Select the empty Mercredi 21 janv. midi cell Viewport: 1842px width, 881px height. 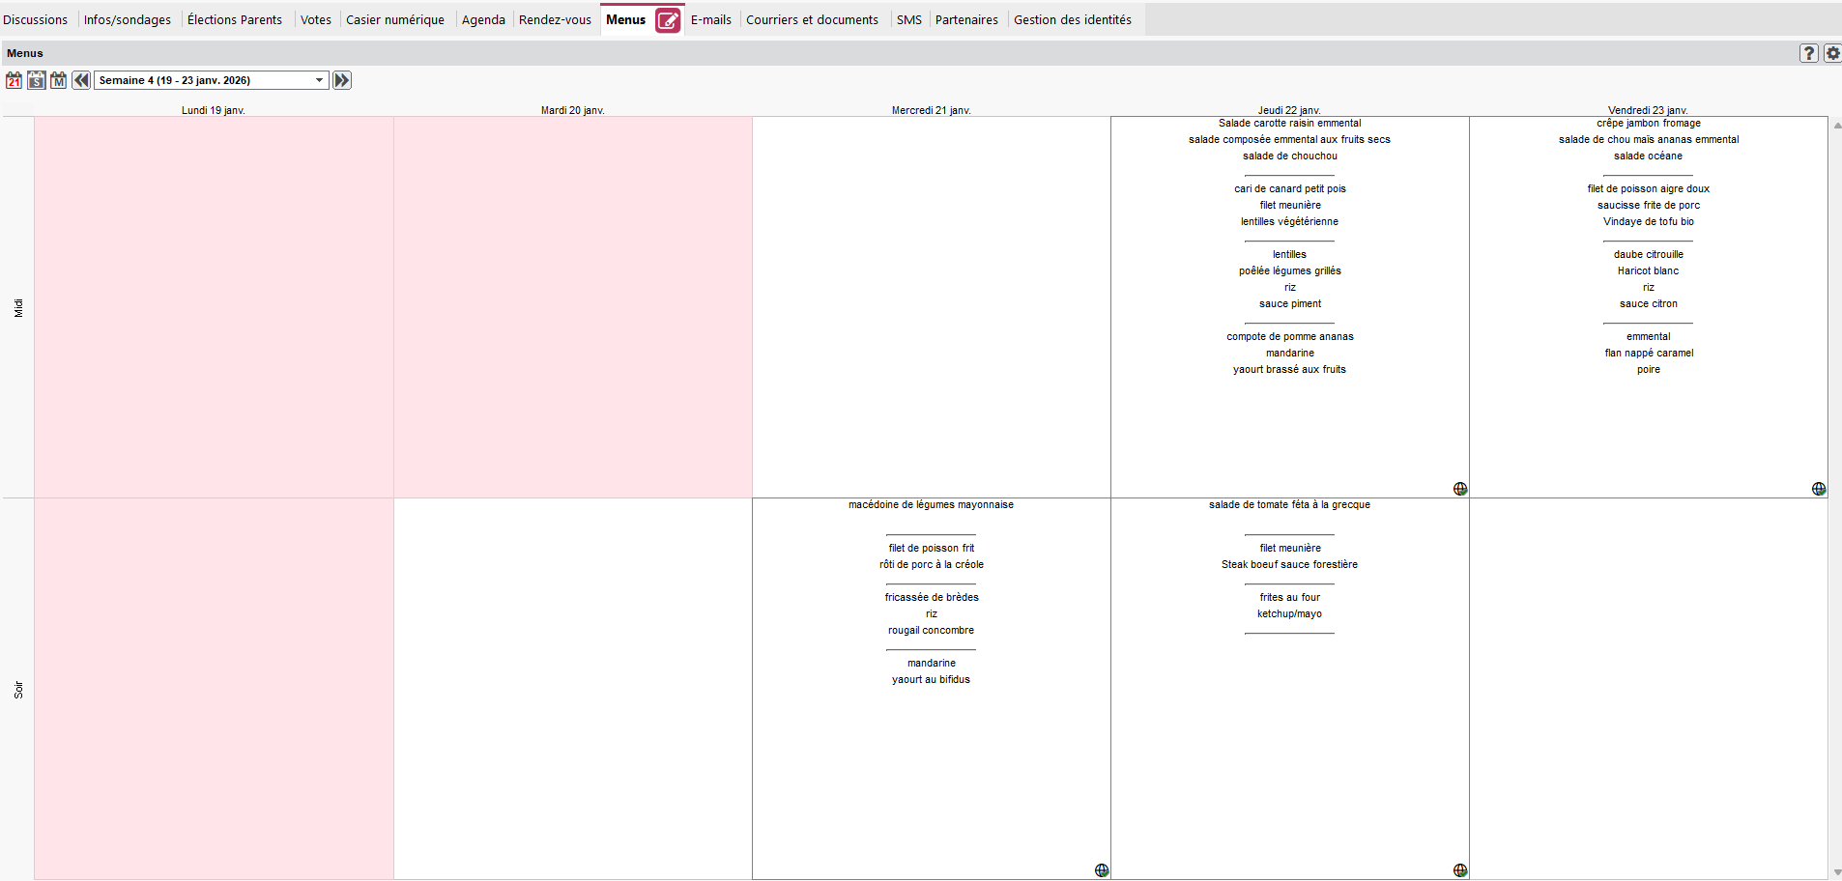pos(931,307)
